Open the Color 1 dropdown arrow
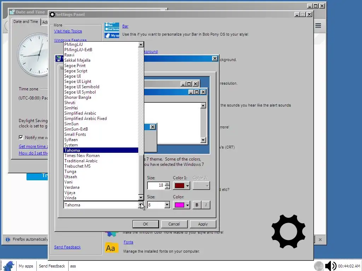The height and width of the screenshot is (271, 362). tap(187, 186)
